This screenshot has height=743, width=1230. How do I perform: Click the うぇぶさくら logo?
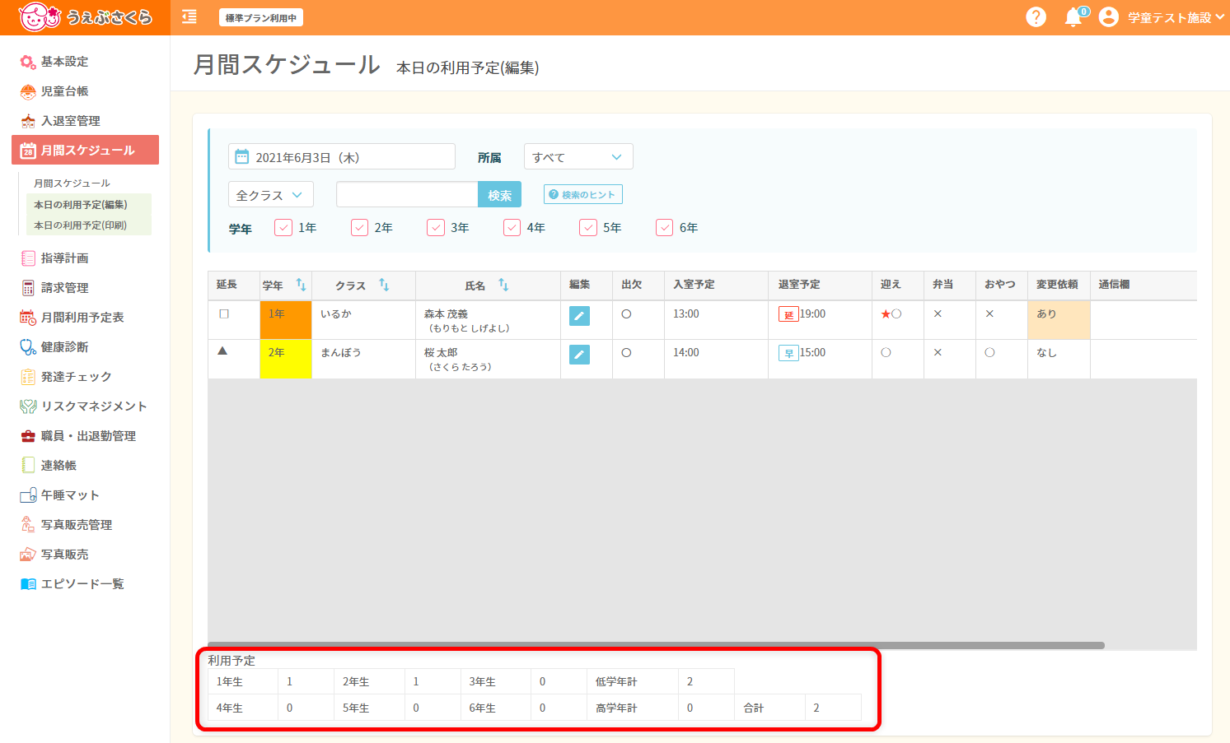click(x=86, y=17)
